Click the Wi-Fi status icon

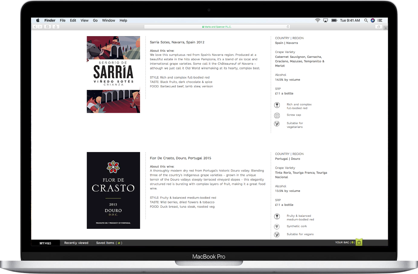317,20
